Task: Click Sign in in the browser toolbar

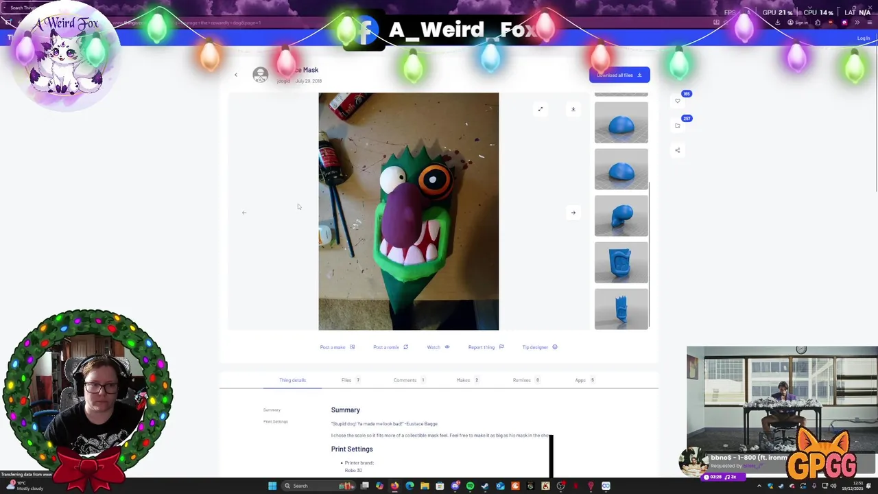Action: pos(798,23)
